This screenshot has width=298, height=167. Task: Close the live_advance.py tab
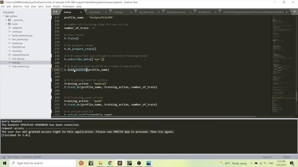pyautogui.click(x=159, y=12)
